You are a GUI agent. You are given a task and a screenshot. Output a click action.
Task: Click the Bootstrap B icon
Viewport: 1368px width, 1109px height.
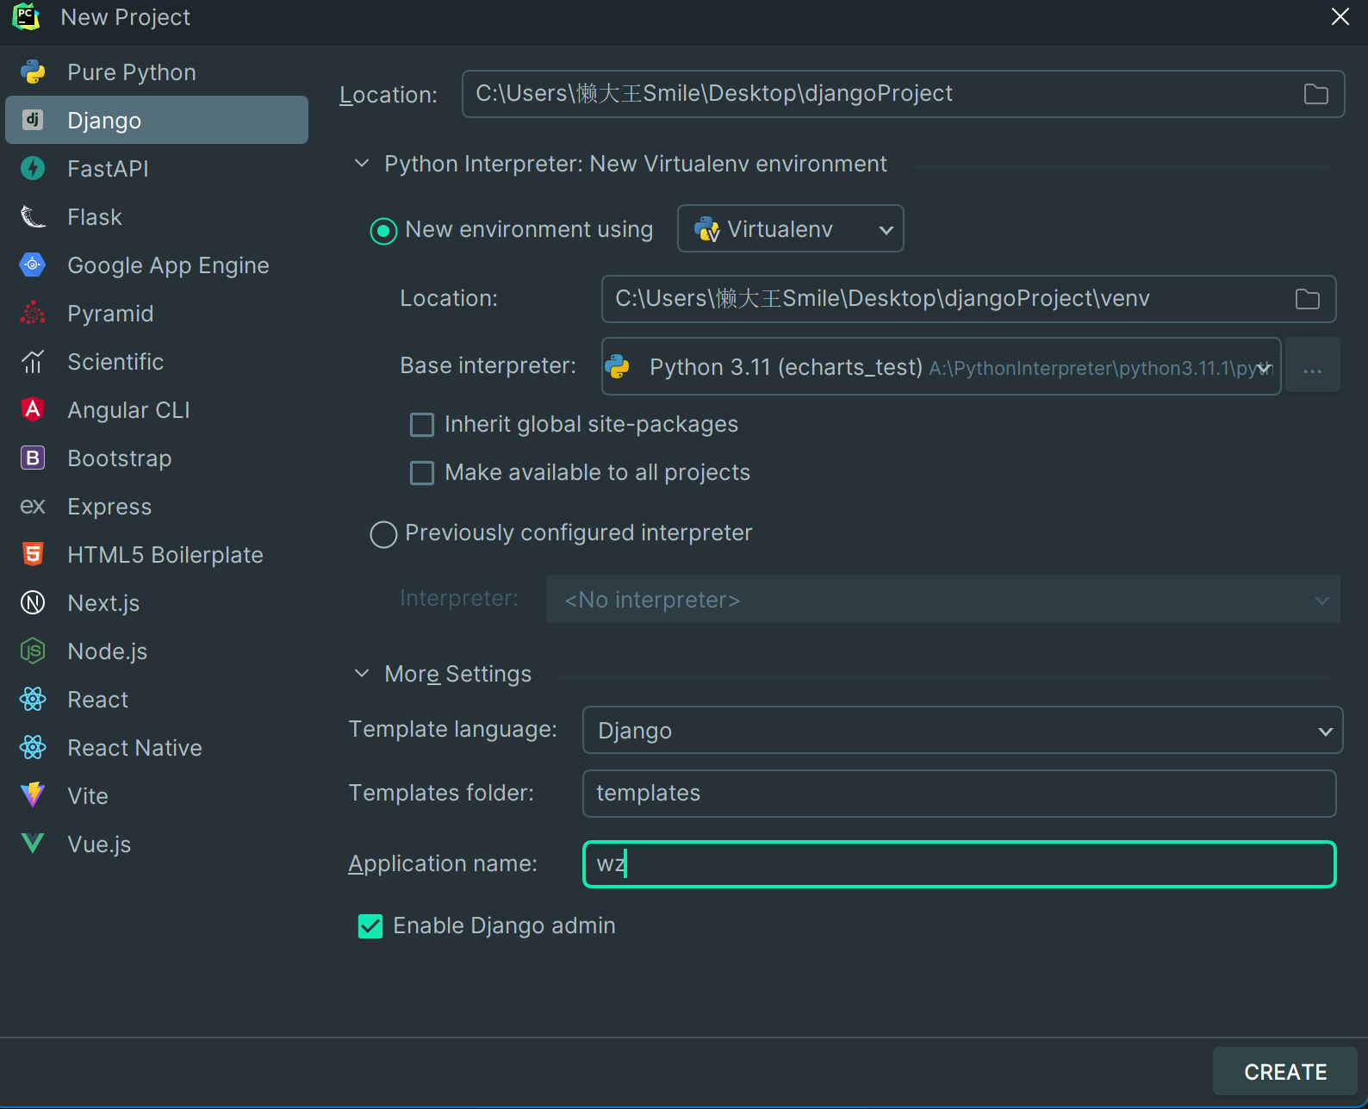pyautogui.click(x=33, y=458)
